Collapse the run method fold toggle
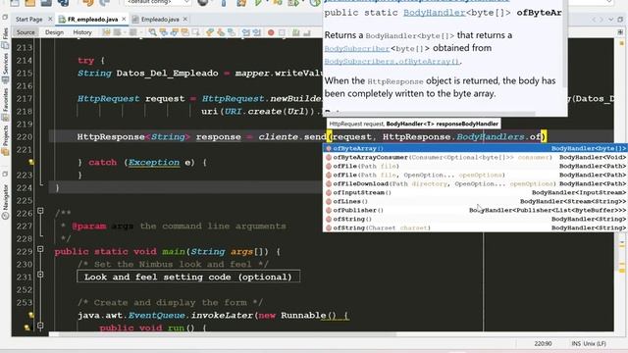Screen dimensions: 628x353 tap(40, 326)
